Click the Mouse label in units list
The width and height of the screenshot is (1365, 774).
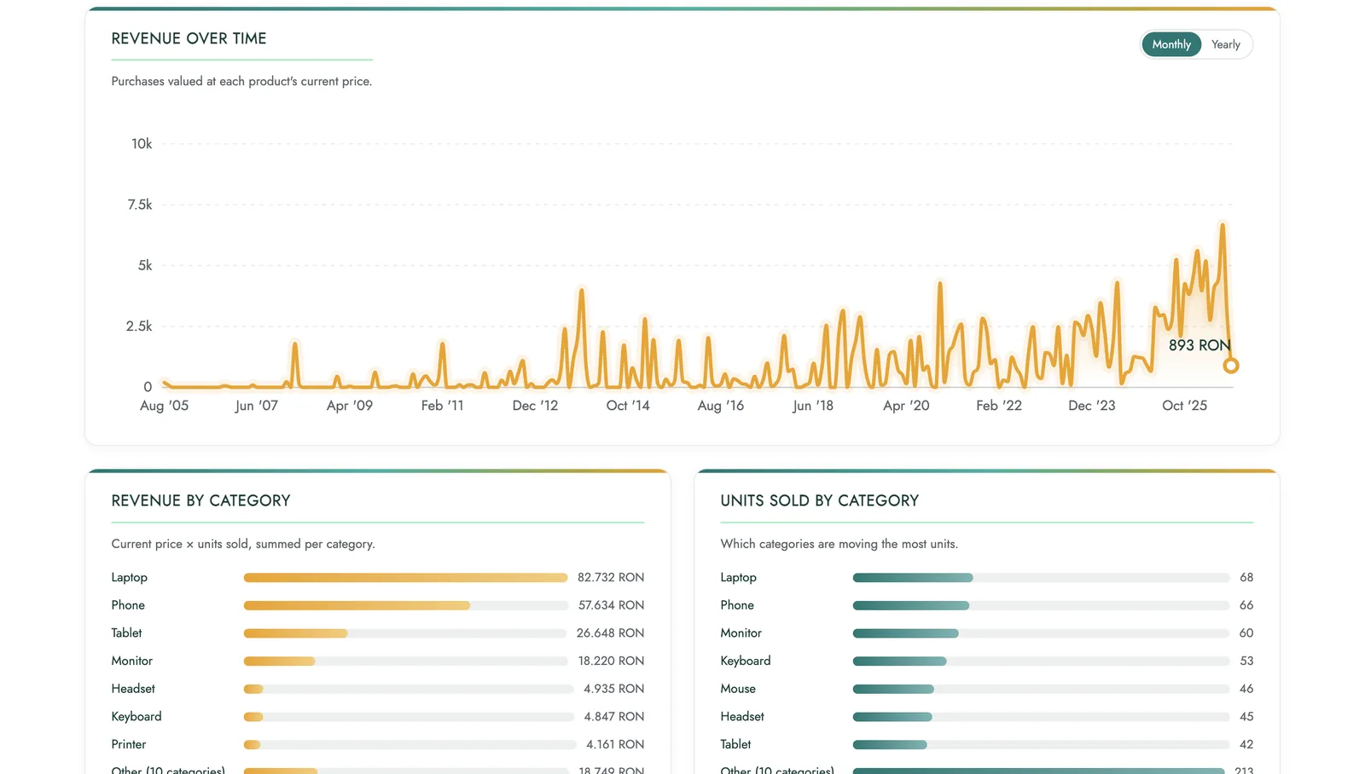[x=738, y=689]
